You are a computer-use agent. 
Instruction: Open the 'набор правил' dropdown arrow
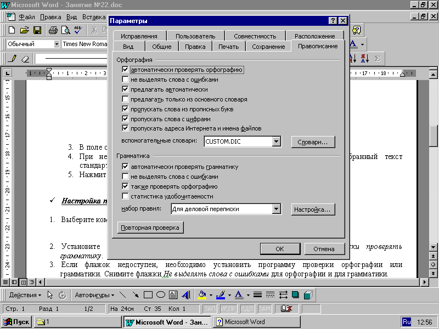point(276,209)
